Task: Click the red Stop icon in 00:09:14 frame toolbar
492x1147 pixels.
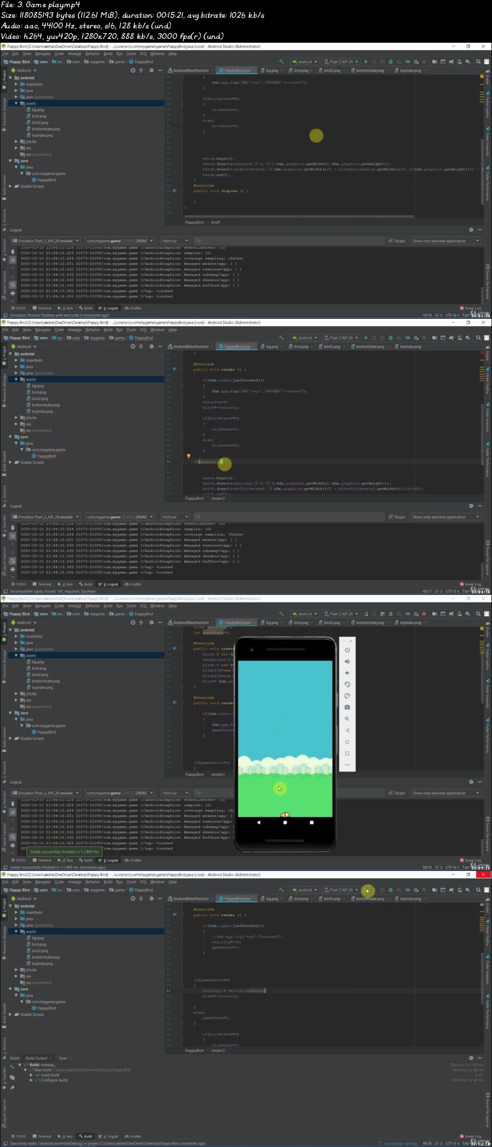Action: tap(424, 614)
